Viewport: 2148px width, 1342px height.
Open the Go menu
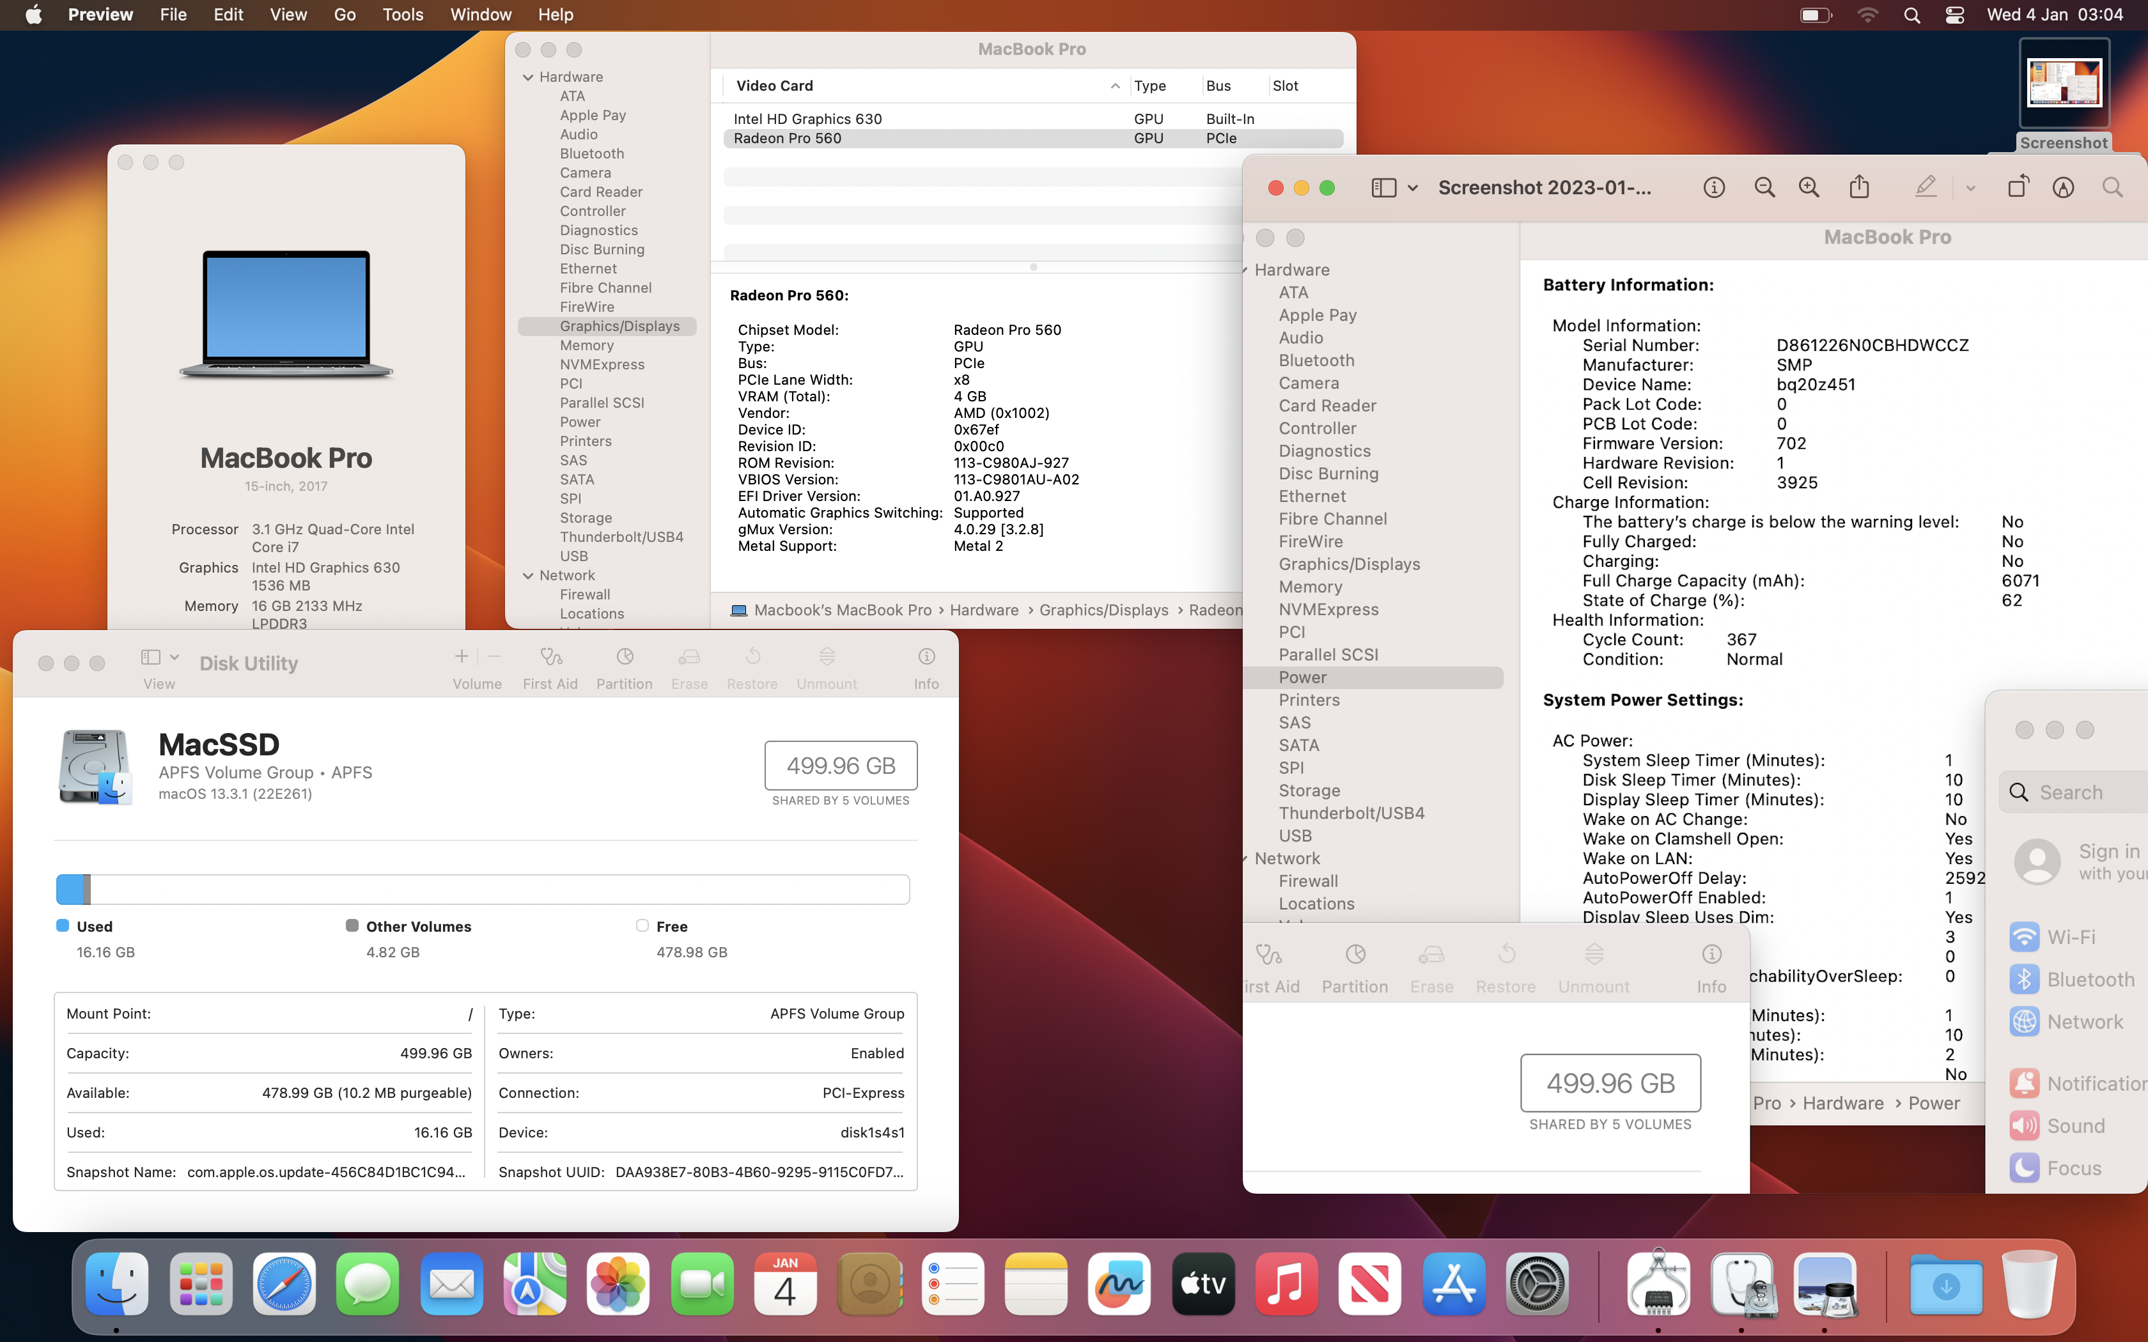(x=345, y=15)
